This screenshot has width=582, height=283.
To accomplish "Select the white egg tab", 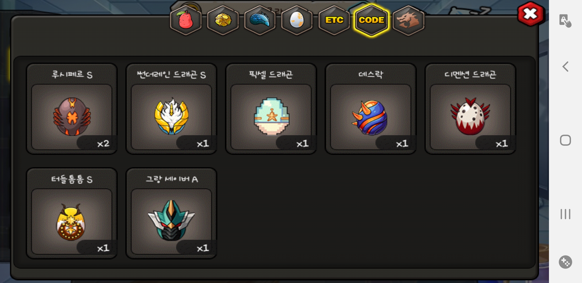I will tap(297, 20).
